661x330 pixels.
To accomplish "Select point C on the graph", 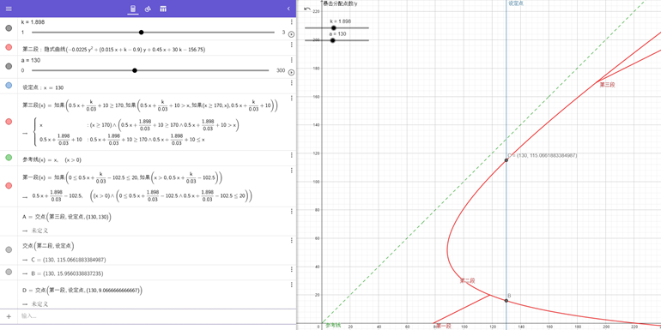I will pyautogui.click(x=506, y=160).
